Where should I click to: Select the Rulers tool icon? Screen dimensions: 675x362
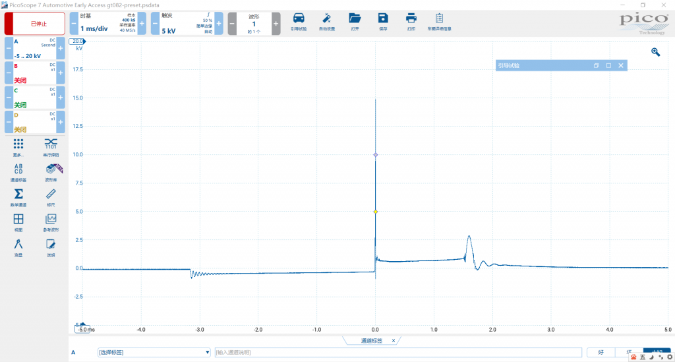(x=51, y=197)
